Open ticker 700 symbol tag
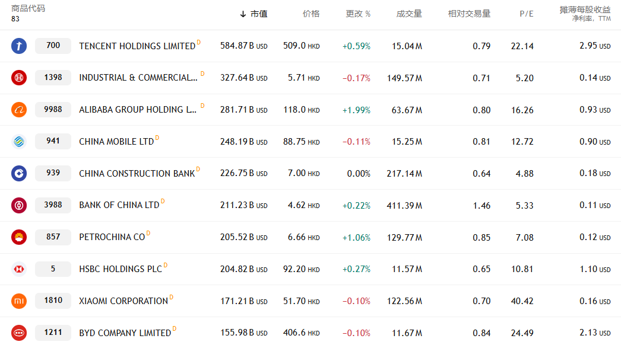Viewport: 621px width, 345px height. (53, 46)
